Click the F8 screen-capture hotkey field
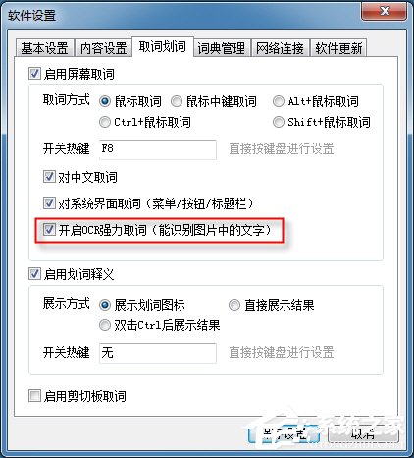Screen dimensions: 414x458 (x=158, y=149)
